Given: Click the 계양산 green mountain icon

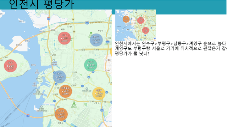Looking at the screenshot, I should coord(91,33).
